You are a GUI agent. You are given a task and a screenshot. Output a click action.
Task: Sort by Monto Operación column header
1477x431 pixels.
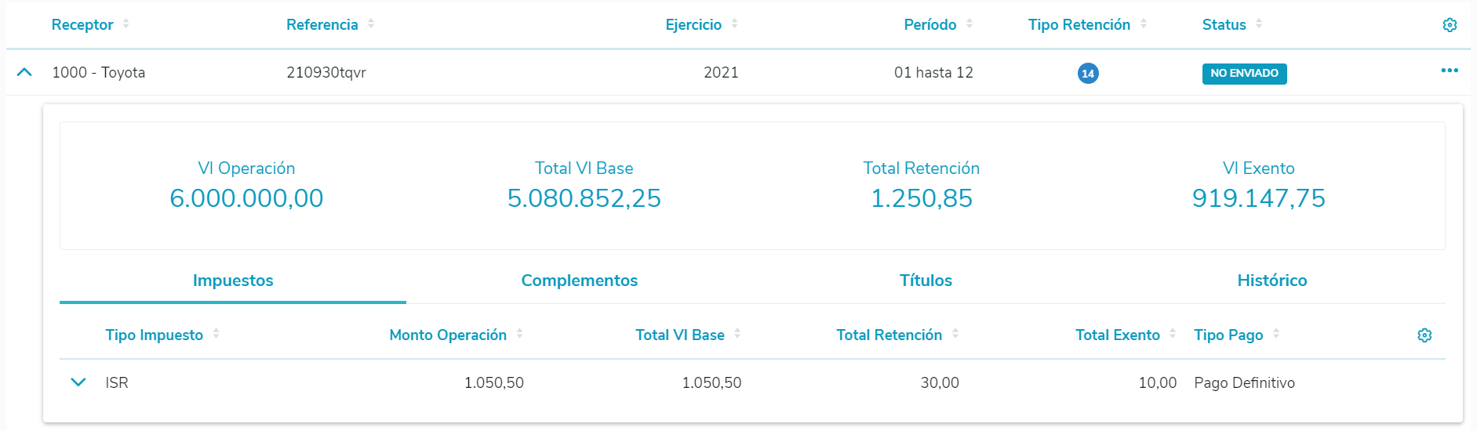click(448, 335)
